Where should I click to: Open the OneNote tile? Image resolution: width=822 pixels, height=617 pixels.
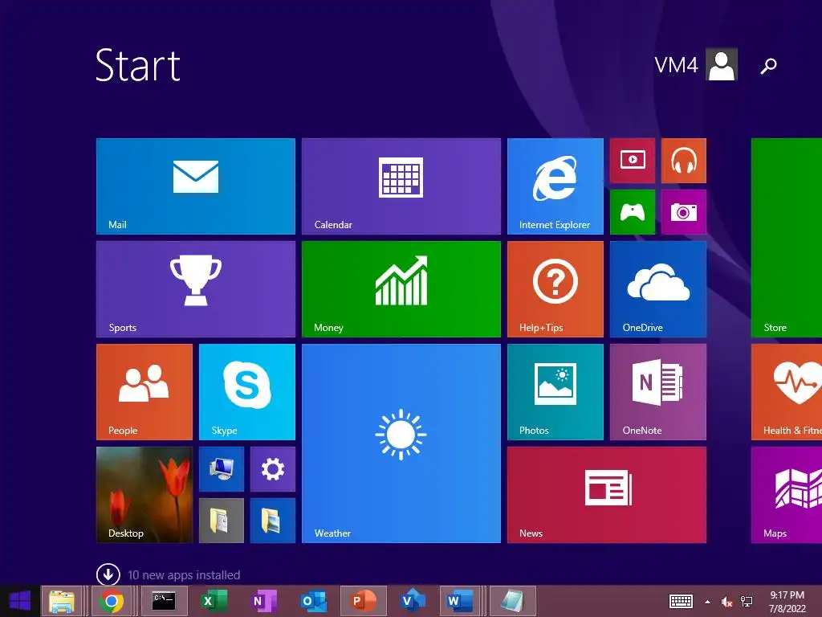(x=658, y=392)
